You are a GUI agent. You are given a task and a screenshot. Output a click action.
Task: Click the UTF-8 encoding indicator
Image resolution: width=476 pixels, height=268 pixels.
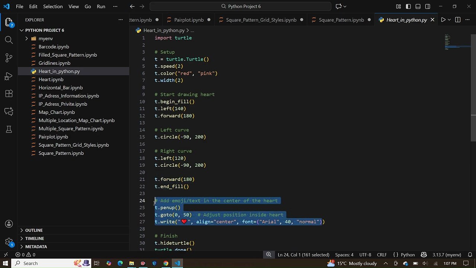tap(365, 255)
